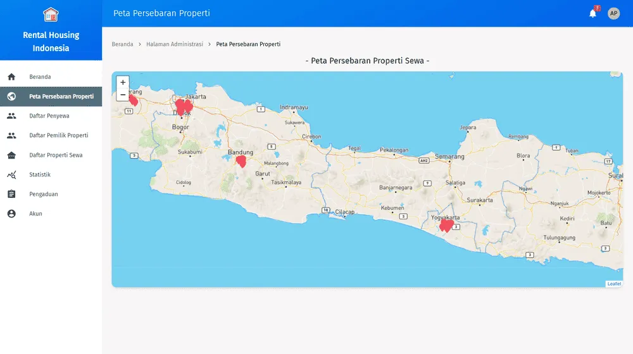This screenshot has height=354, width=633.
Task: Select the red property marker near Yogyakarta
Action: click(x=446, y=226)
